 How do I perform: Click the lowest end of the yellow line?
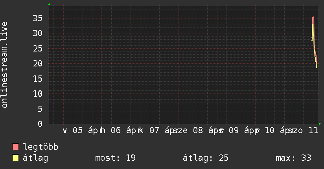point(317,67)
